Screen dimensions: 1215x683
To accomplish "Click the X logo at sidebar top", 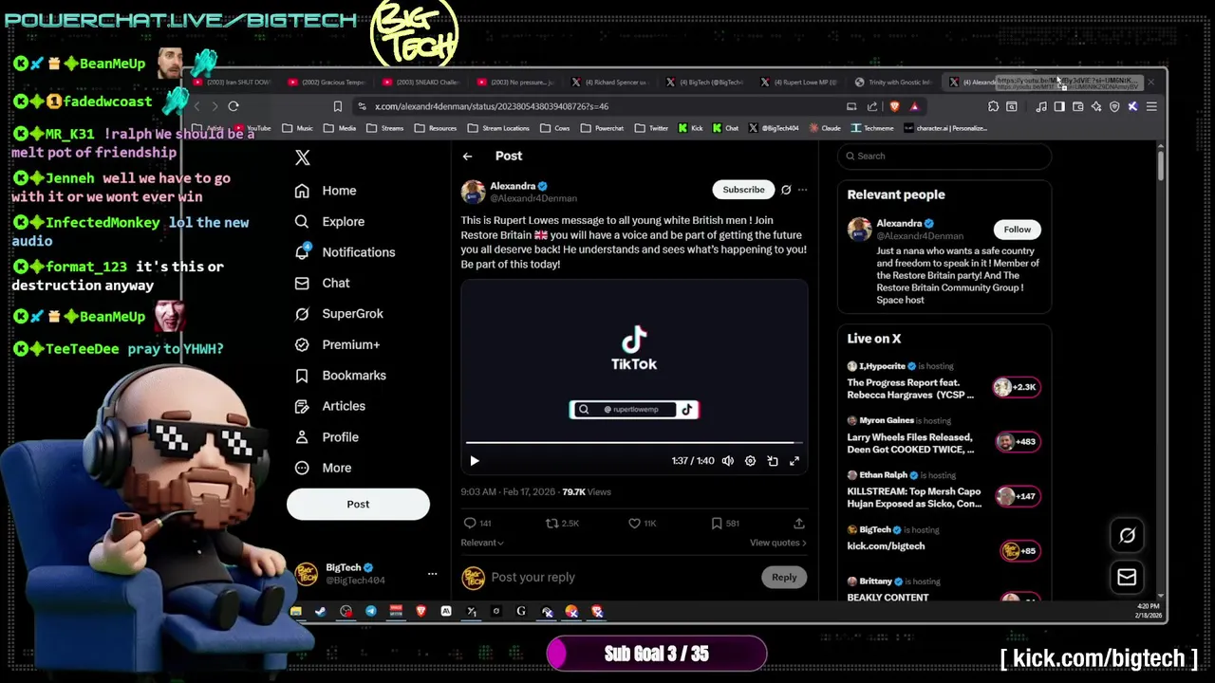I will click(x=302, y=157).
